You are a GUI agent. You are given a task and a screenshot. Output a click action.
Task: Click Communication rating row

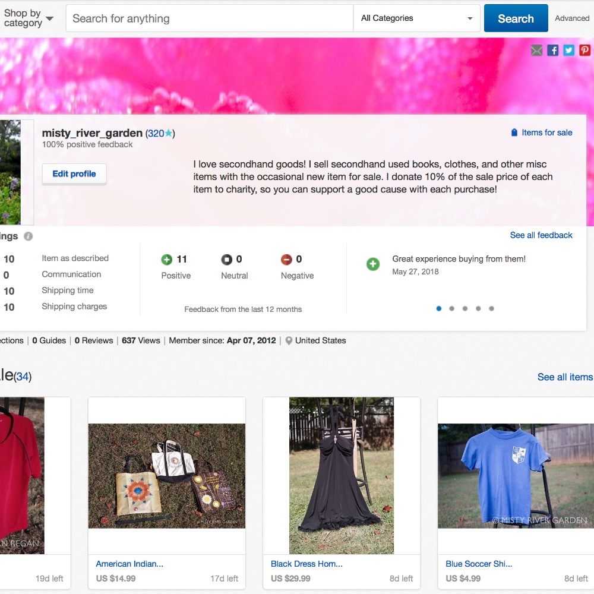click(71, 274)
